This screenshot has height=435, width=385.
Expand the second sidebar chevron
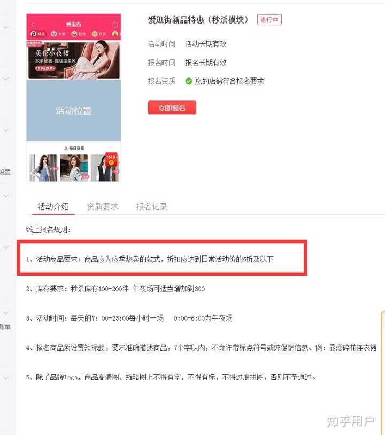point(6,79)
